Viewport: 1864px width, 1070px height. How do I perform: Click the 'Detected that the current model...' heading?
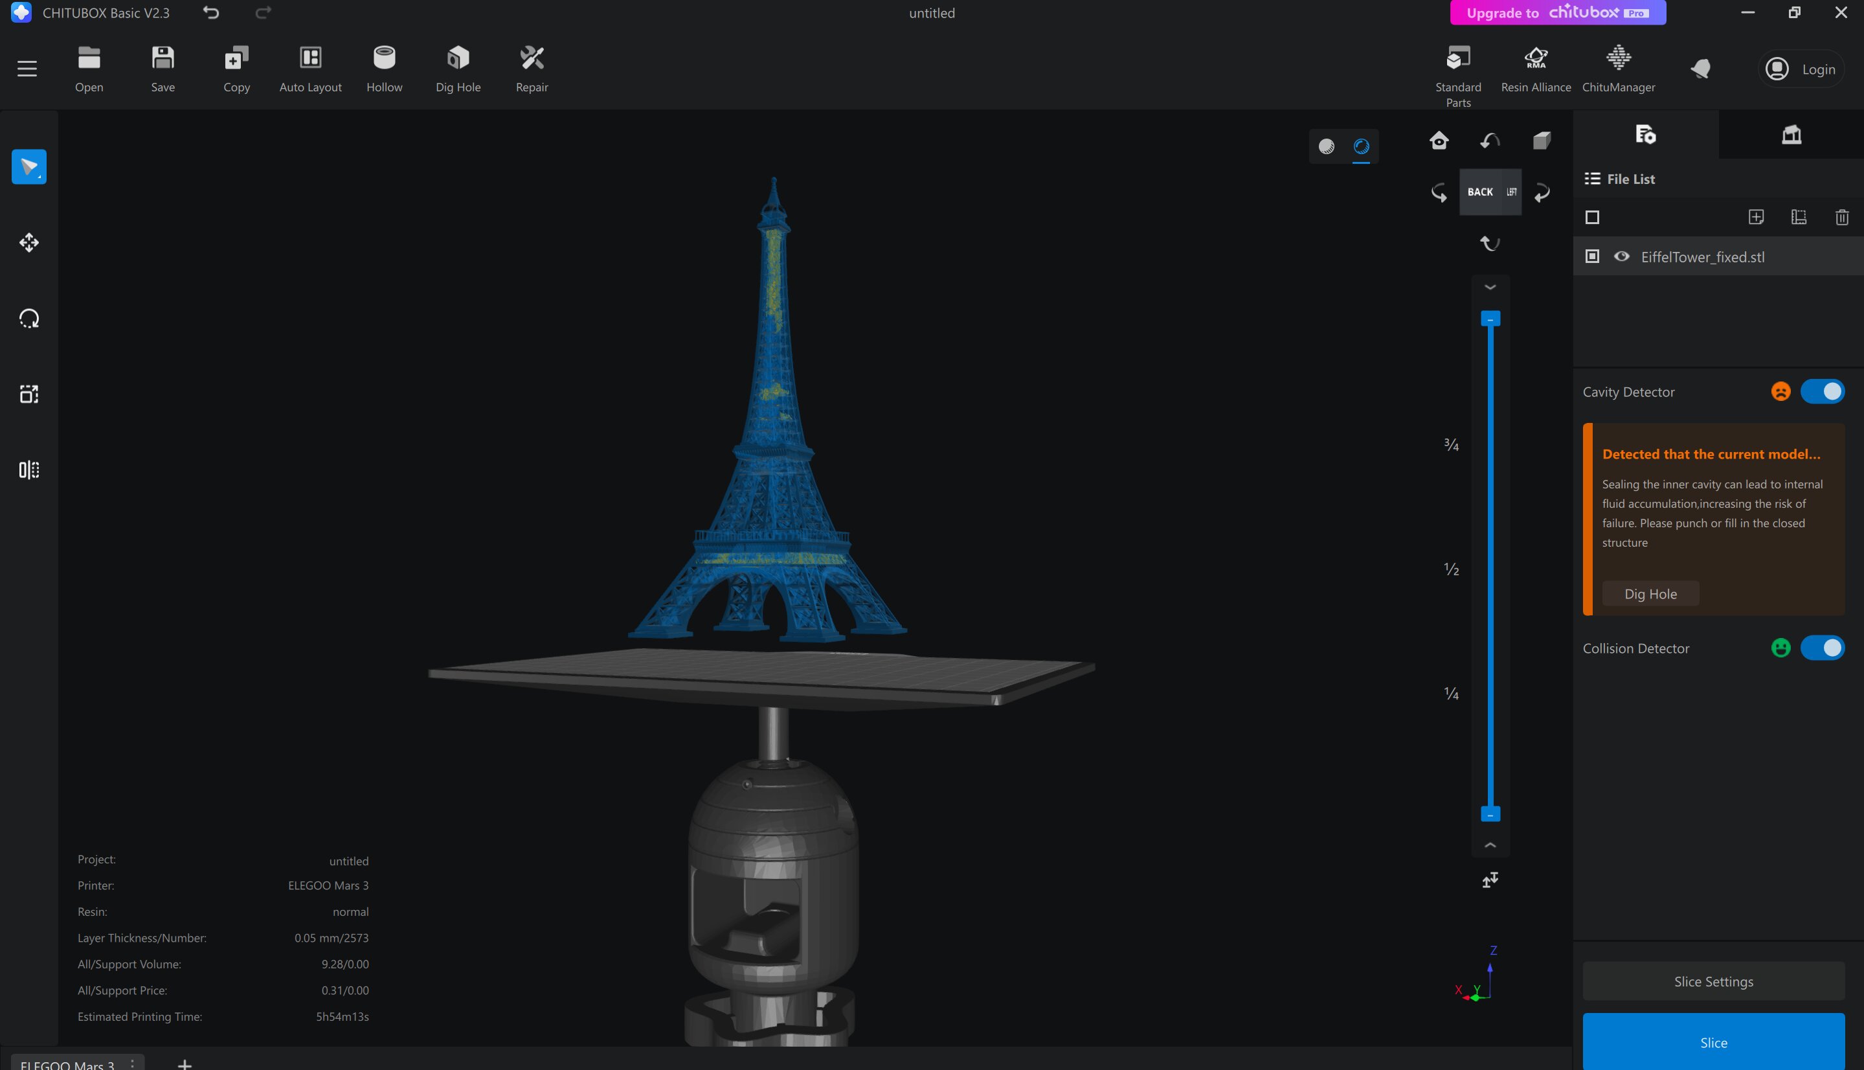coord(1711,454)
